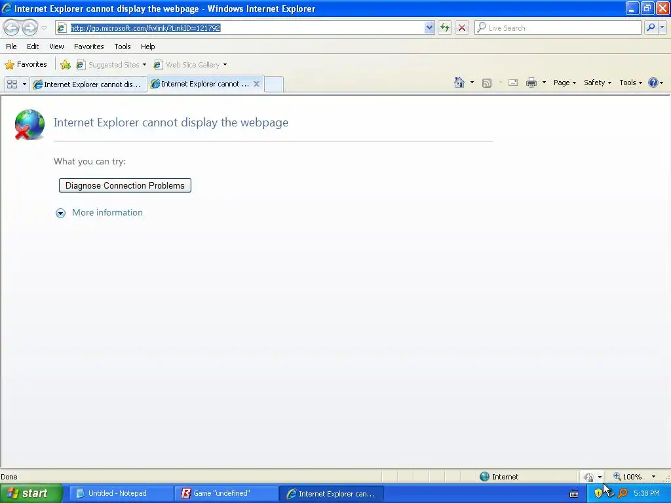Click the Protected Mode status bar icon

589,477
